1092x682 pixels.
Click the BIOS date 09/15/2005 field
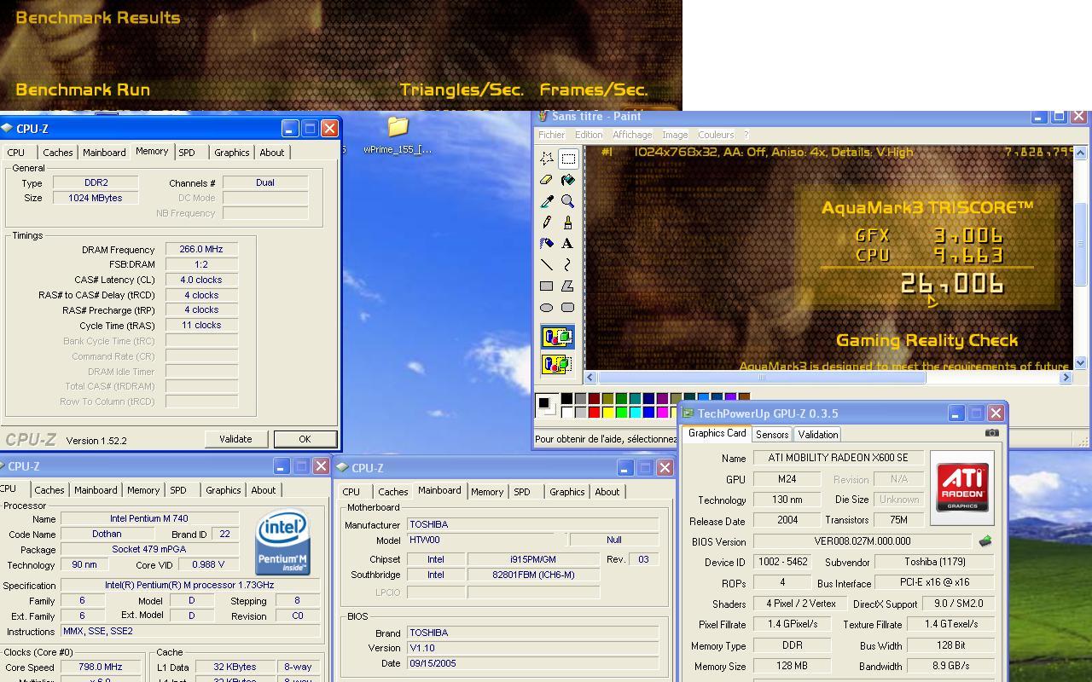tap(533, 663)
